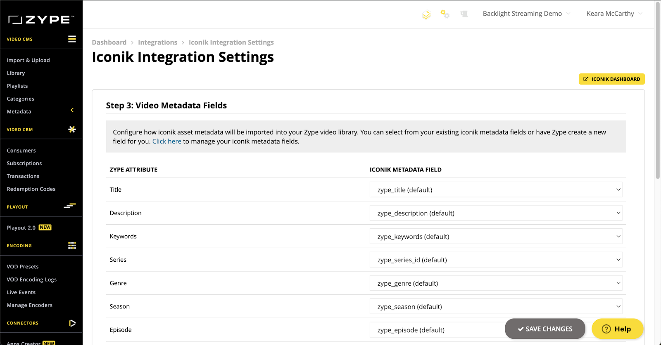Click the Zype Attribute column header
The height and width of the screenshot is (345, 661).
click(x=133, y=170)
